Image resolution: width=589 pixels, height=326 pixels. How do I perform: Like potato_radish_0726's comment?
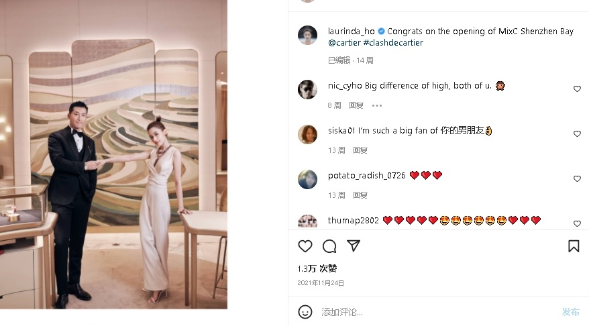[577, 179]
